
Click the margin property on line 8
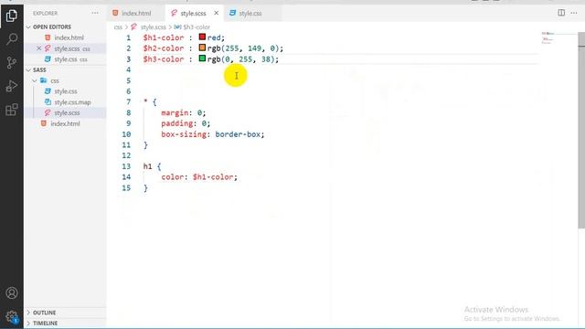pyautogui.click(x=175, y=112)
